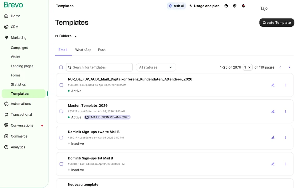This screenshot has width=301, height=188.
Task: Open Forms in sidebar
Action: click(x=16, y=76)
